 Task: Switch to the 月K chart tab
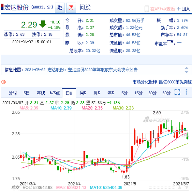pyautogui.click(x=97, y=93)
